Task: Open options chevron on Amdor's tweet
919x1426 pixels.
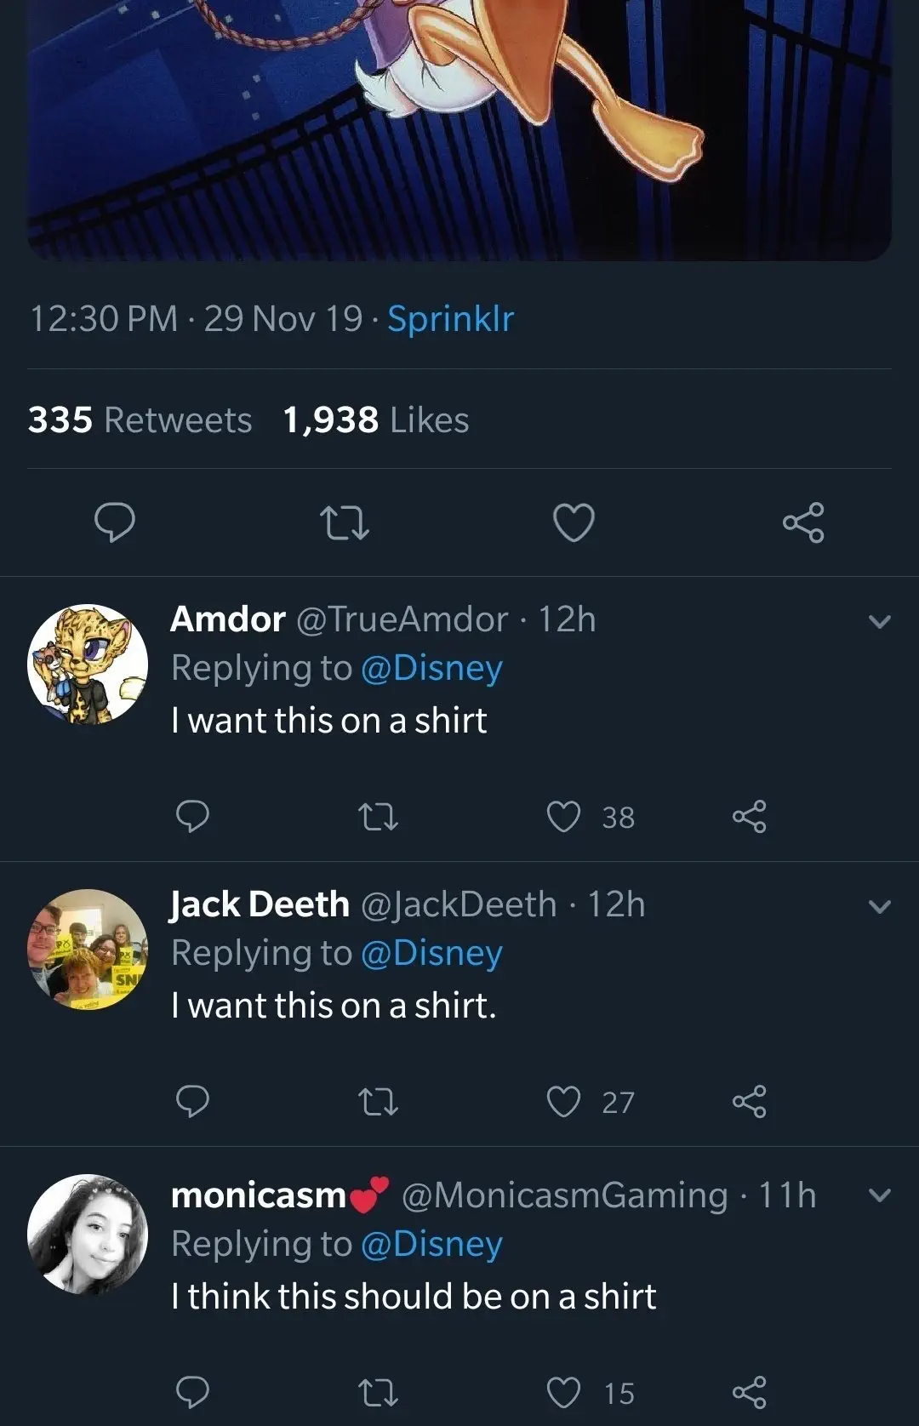Action: [x=879, y=622]
